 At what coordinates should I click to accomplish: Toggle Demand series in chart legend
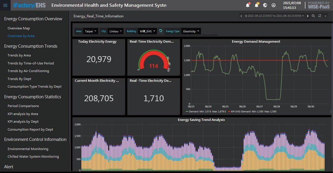click(192, 112)
